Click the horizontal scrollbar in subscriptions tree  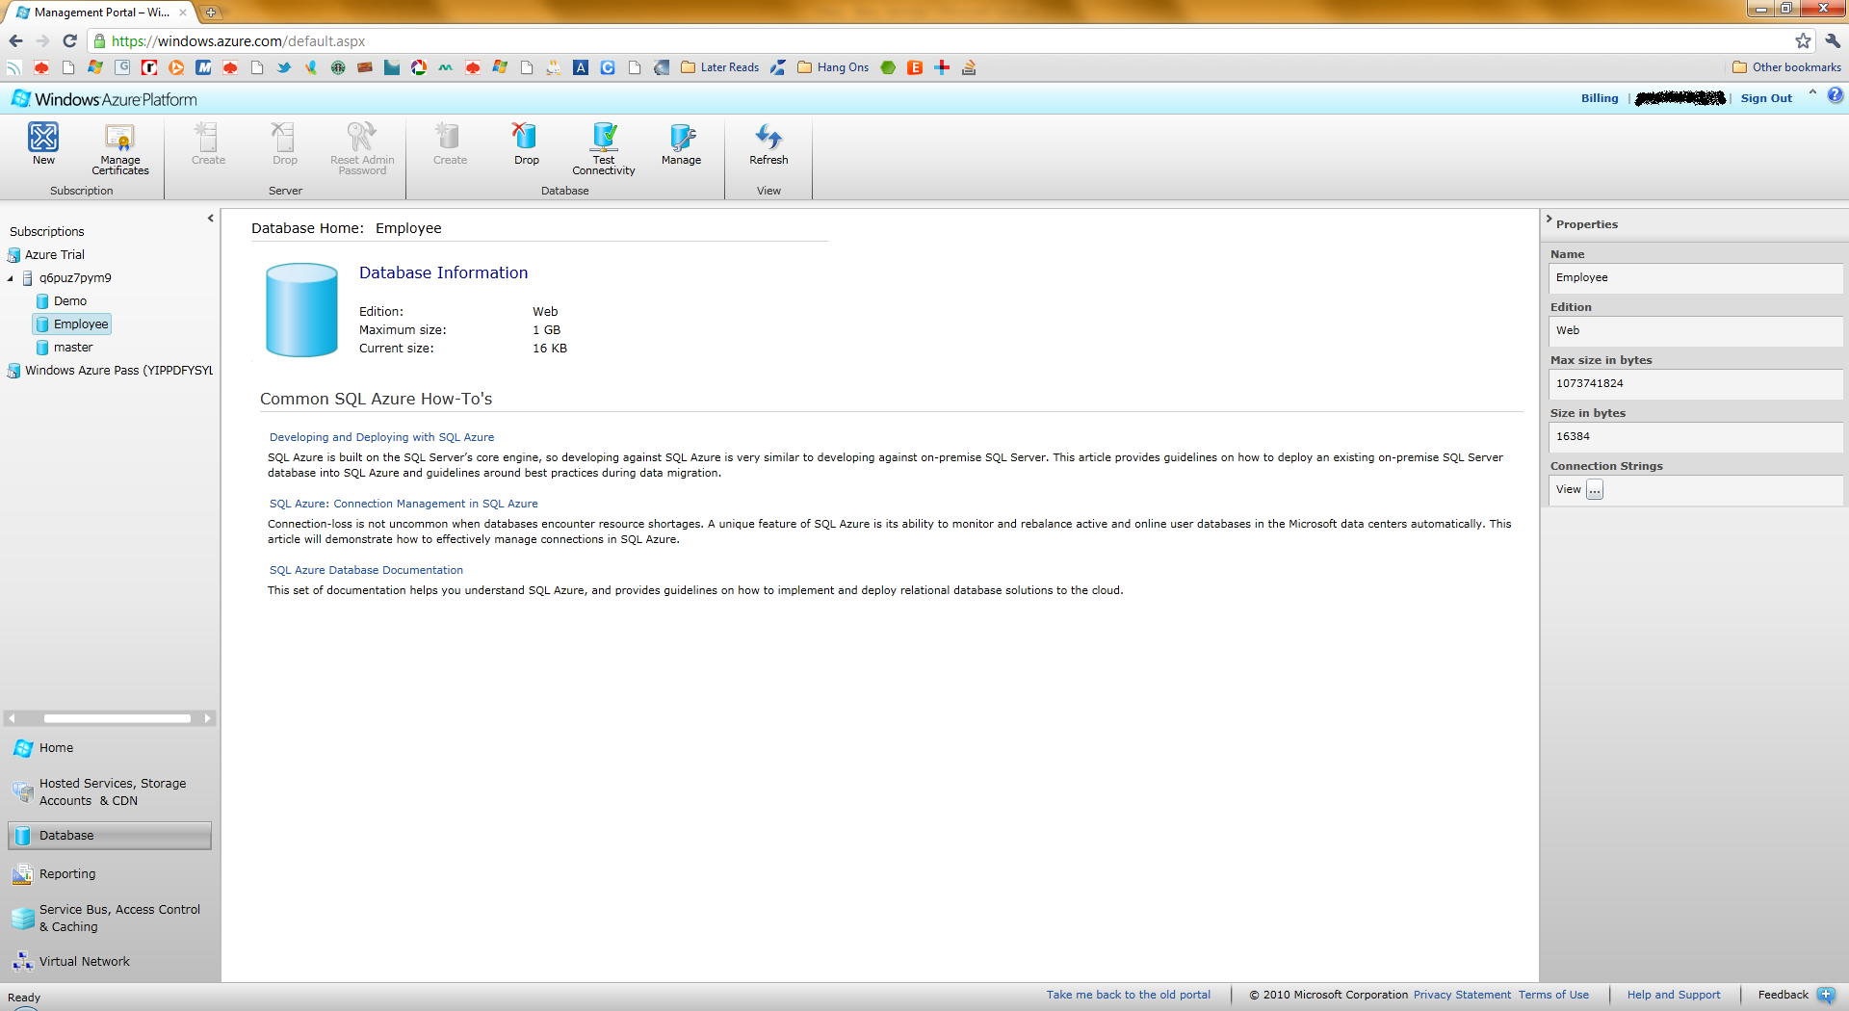pos(117,718)
